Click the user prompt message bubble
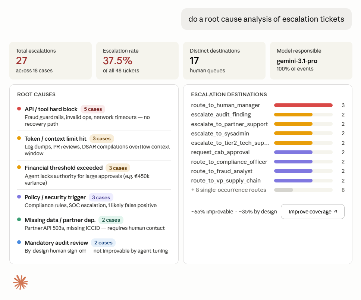Image resolution: width=361 pixels, height=300 pixels. tap(266, 19)
